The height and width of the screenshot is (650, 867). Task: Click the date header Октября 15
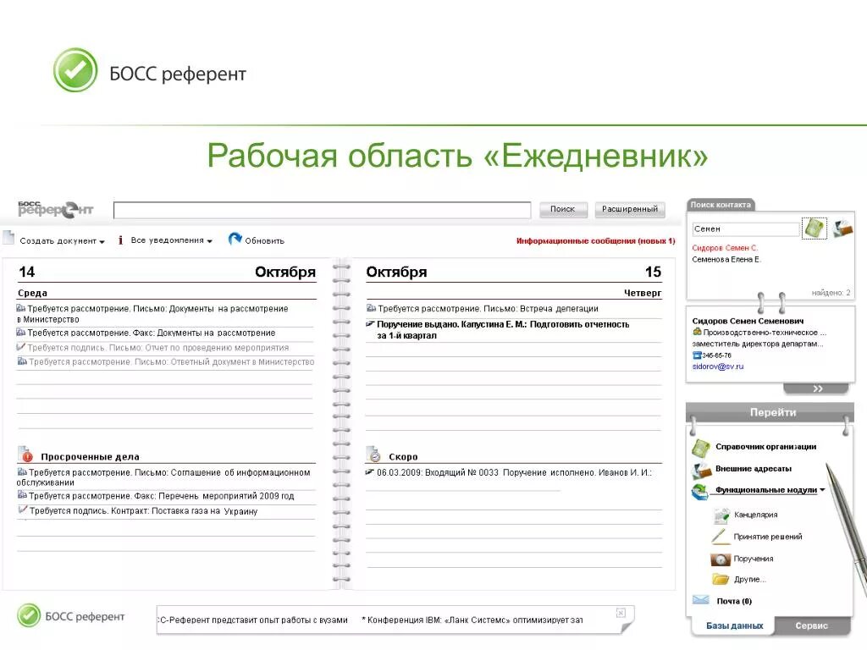[514, 272]
